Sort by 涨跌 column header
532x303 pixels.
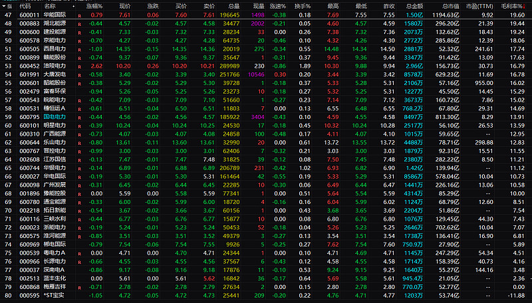153,6
